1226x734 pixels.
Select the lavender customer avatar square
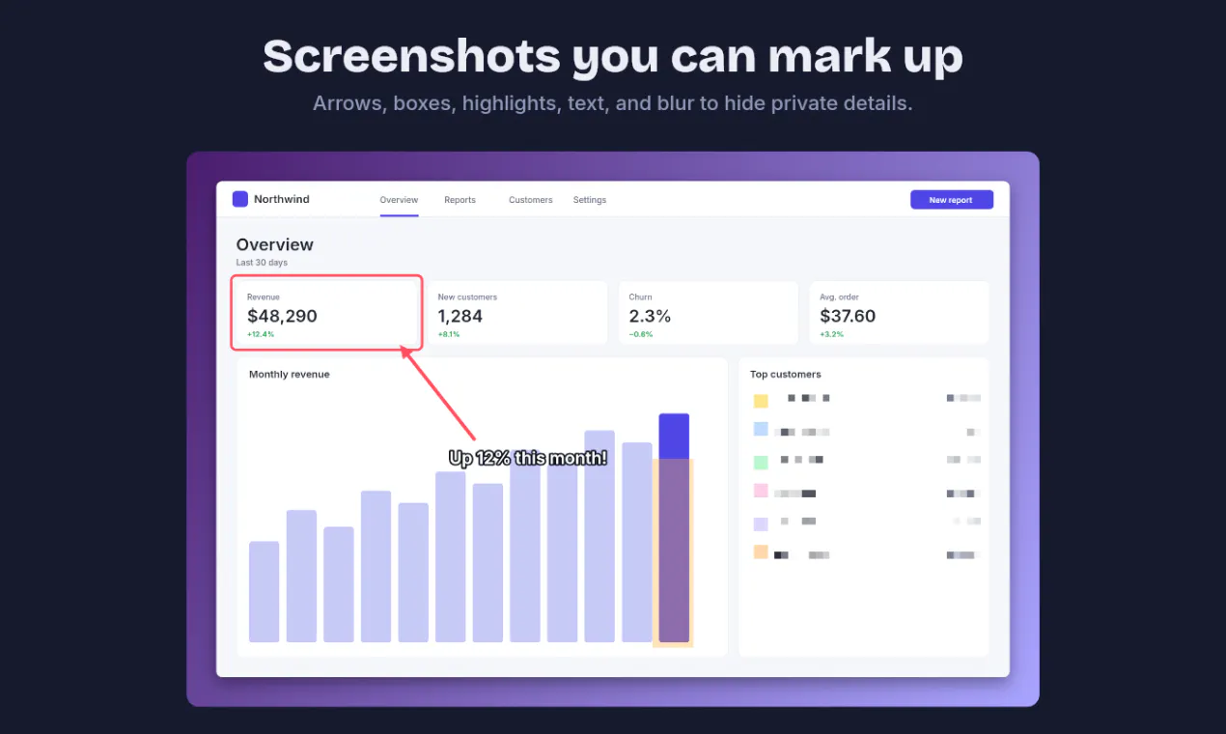point(761,524)
